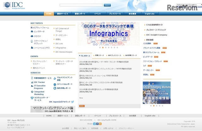Click the orange RSS feed icon
Viewport: 202px width, 131px height.
click(82, 106)
